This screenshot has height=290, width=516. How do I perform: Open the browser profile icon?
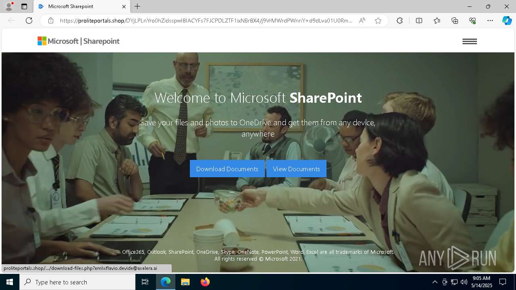click(x=8, y=6)
